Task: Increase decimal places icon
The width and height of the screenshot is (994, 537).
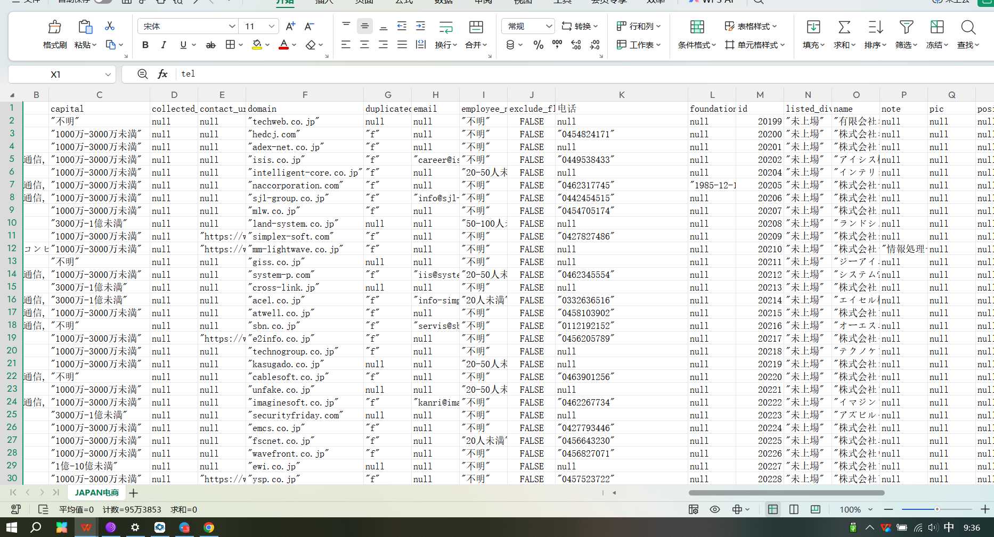Action: point(576,45)
